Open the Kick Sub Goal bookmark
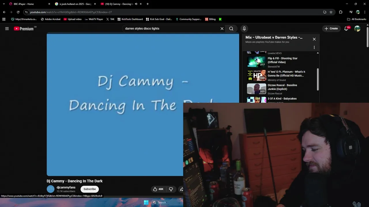Screen dimensions: 369x207 click(x=159, y=19)
